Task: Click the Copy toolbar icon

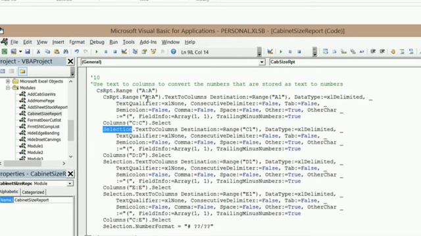Action: 47,52
